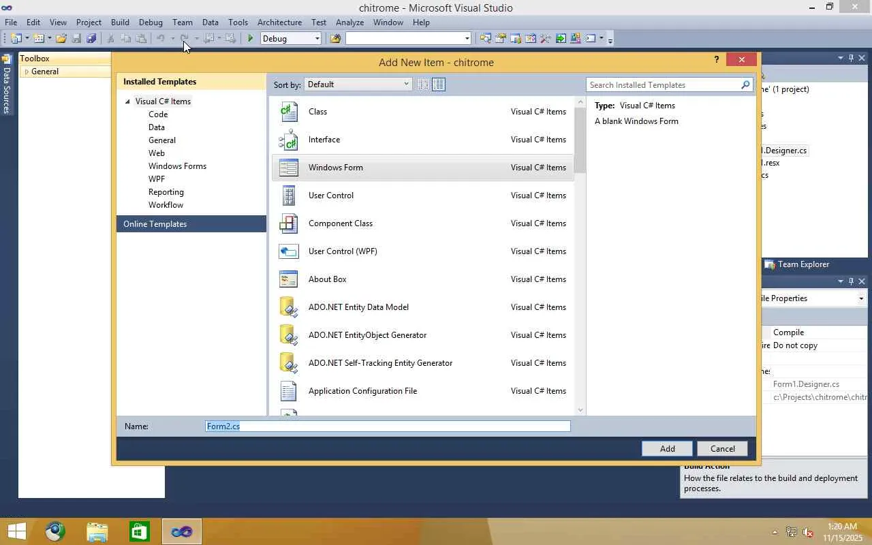Screen dimensions: 872x545
Task: Open Internet Explorer from the taskbar
Action: click(55, 531)
